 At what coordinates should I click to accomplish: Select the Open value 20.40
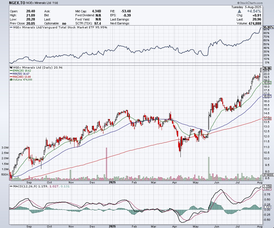[x=31, y=11]
